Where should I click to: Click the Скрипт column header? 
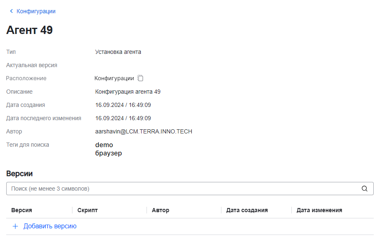pos(87,210)
